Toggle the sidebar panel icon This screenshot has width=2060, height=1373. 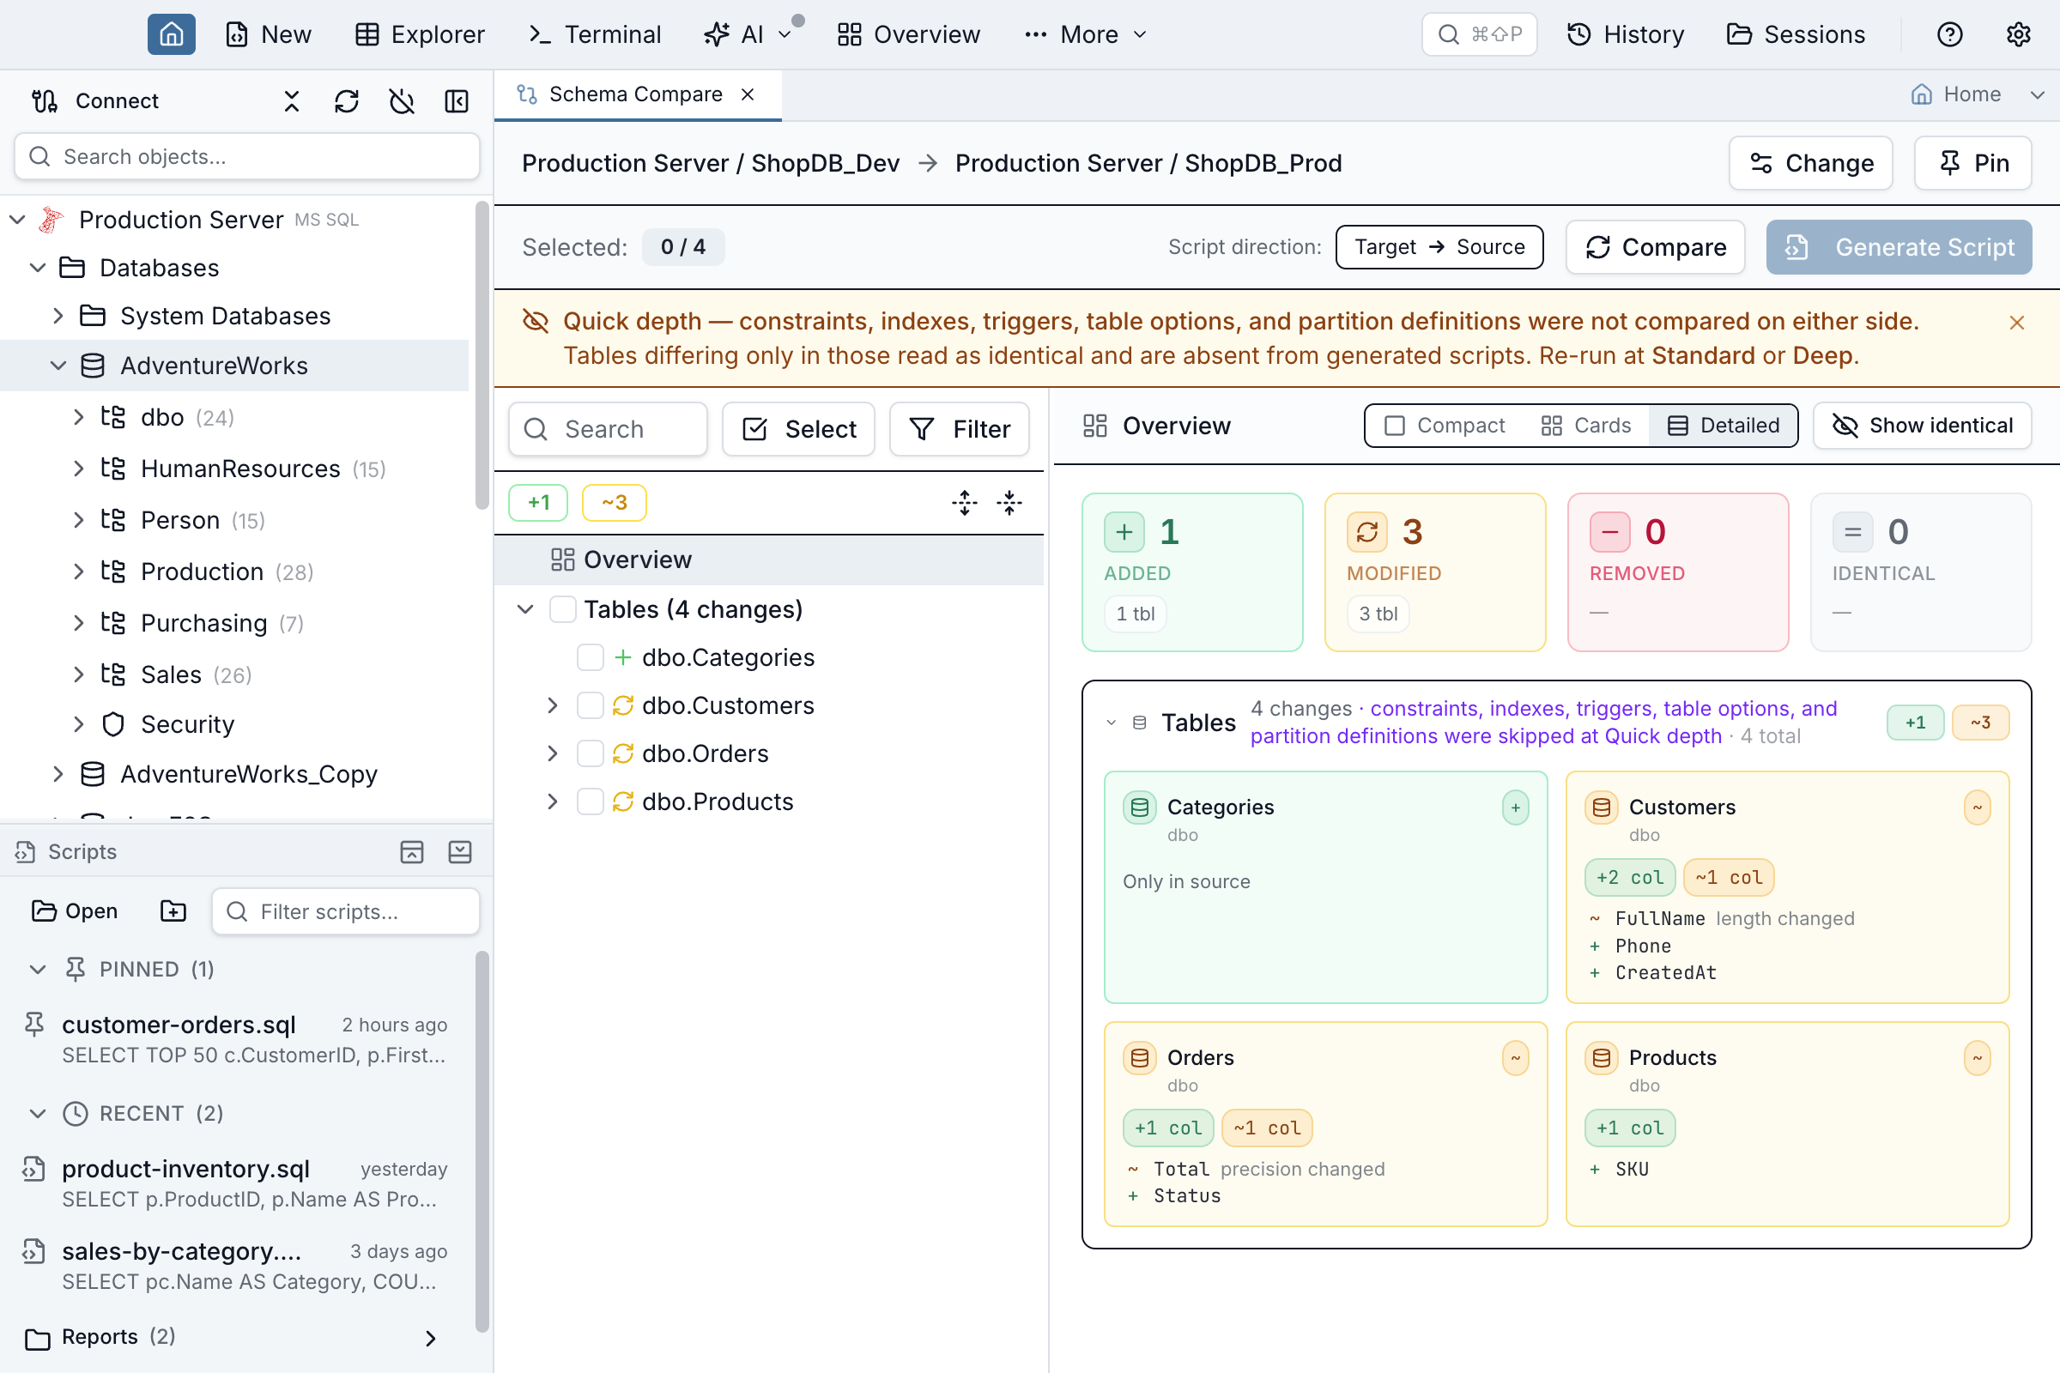click(457, 101)
